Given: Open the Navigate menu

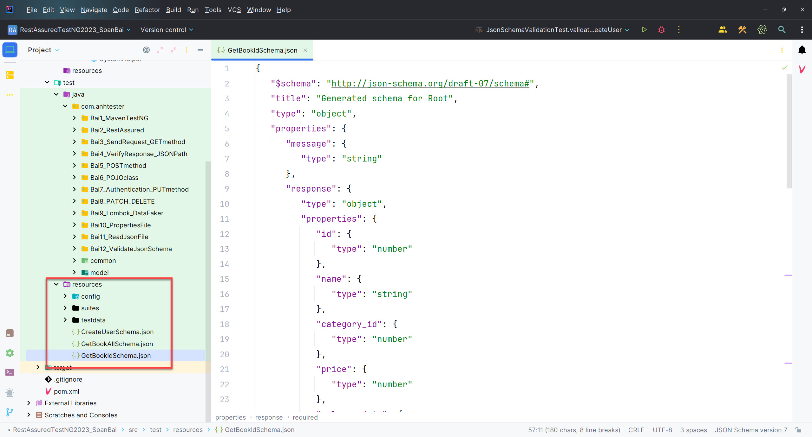Looking at the screenshot, I should [94, 10].
